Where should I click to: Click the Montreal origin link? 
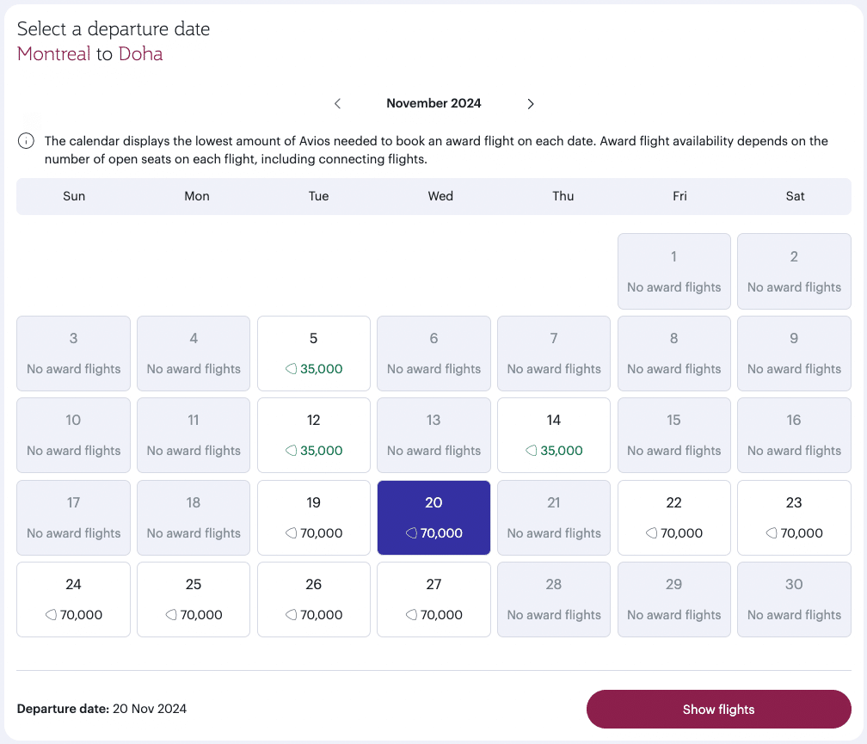click(53, 54)
